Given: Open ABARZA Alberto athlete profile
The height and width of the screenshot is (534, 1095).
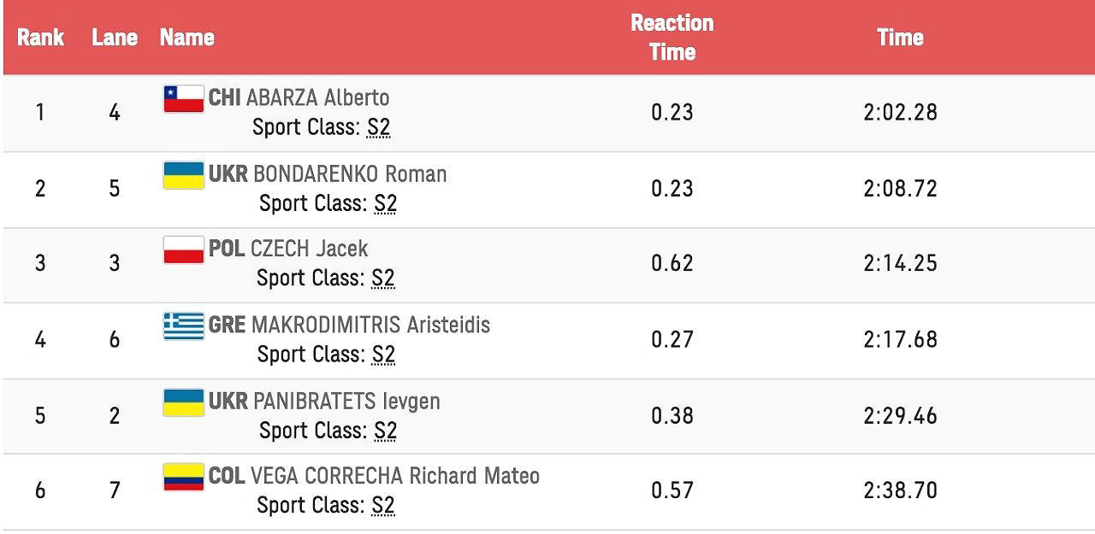Looking at the screenshot, I should [317, 97].
